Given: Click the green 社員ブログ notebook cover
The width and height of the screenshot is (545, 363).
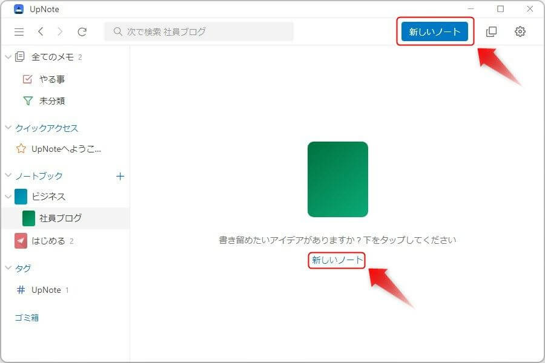Looking at the screenshot, I should (28, 218).
